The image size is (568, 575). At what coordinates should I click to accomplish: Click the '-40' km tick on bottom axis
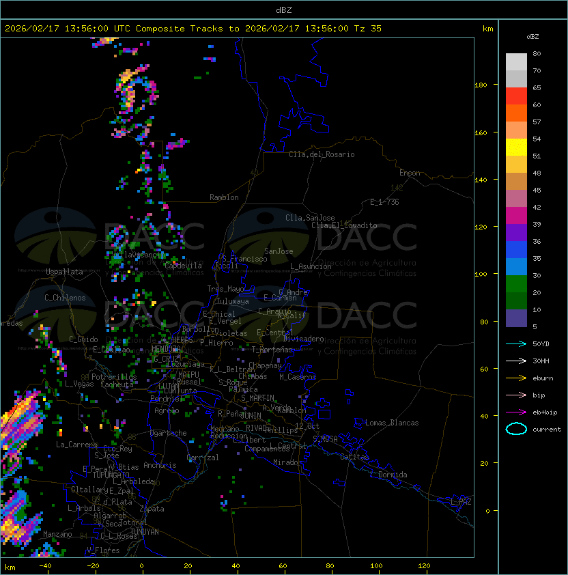point(45,566)
